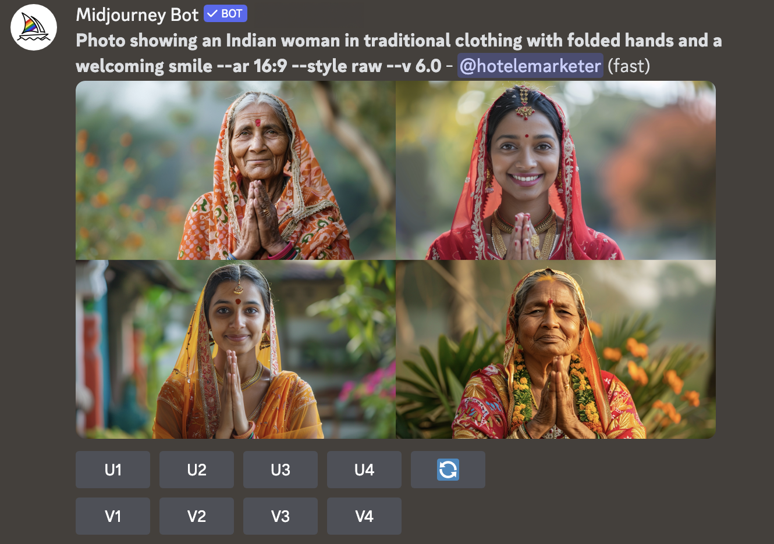Make variations of third image with V3

281,516
